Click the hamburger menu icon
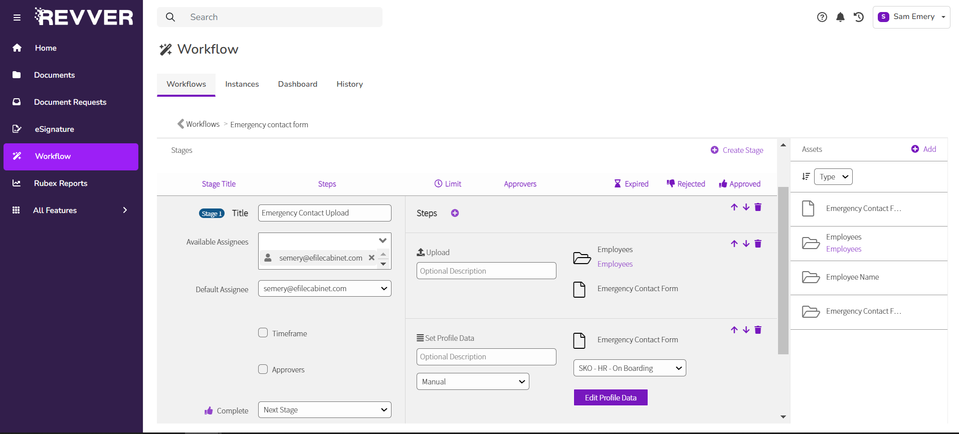959x434 pixels. 17,18
